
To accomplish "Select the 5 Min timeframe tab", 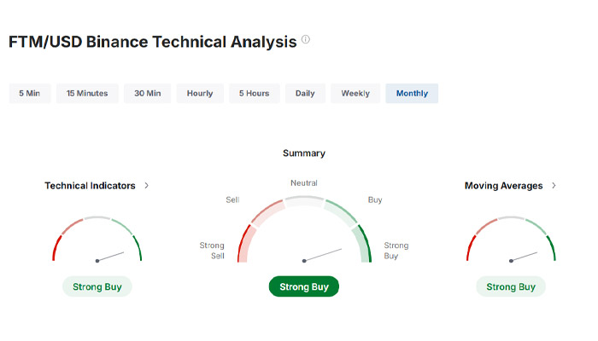I will pos(30,93).
